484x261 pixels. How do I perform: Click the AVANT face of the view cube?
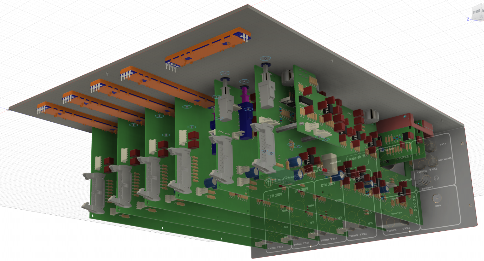476,12
